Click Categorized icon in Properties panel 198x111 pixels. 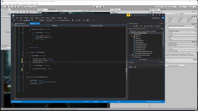130,67
